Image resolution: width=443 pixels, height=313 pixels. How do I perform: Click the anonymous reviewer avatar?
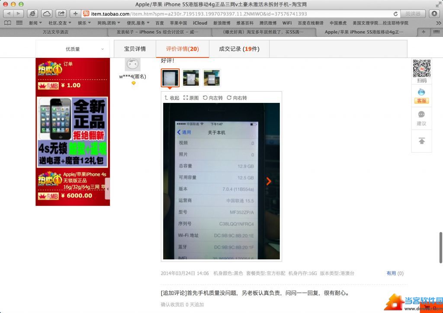pyautogui.click(x=132, y=64)
